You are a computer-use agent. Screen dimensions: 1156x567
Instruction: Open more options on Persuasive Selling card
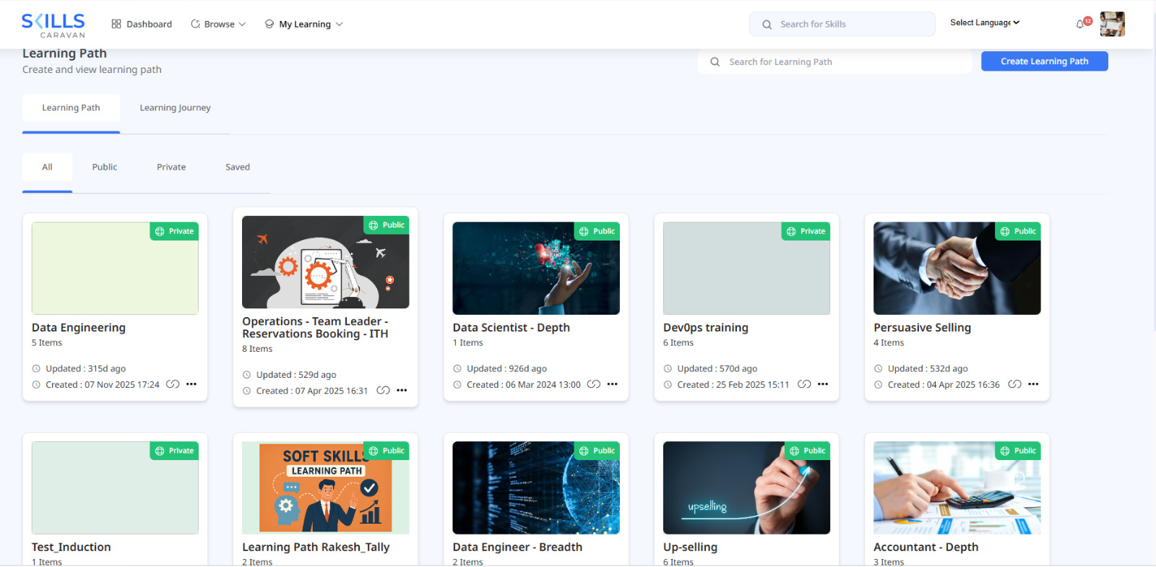(x=1033, y=384)
